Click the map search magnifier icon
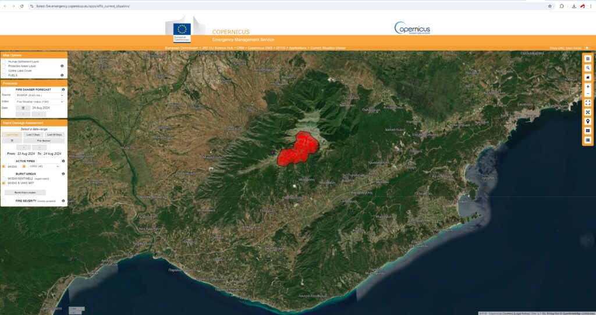The image size is (596, 315). coord(588,68)
